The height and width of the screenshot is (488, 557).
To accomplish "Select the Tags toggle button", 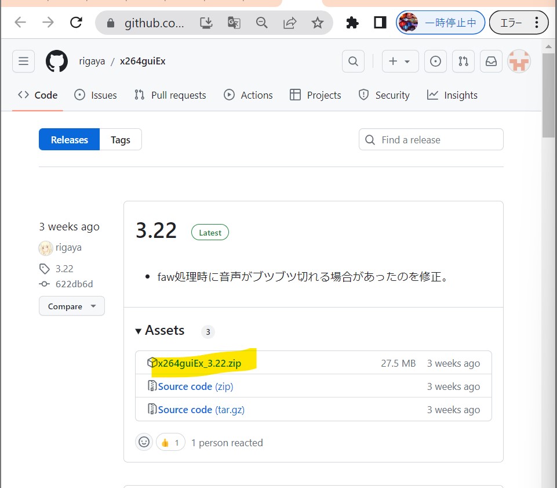I will [121, 139].
